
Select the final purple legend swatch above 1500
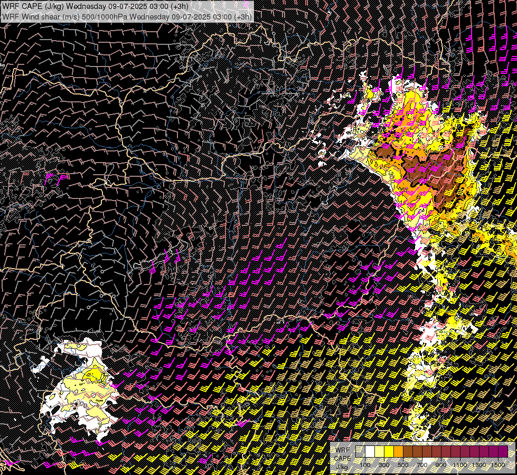pos(503,451)
